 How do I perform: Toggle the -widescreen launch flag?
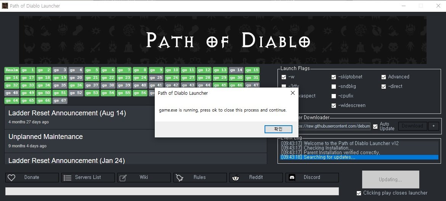point(334,105)
